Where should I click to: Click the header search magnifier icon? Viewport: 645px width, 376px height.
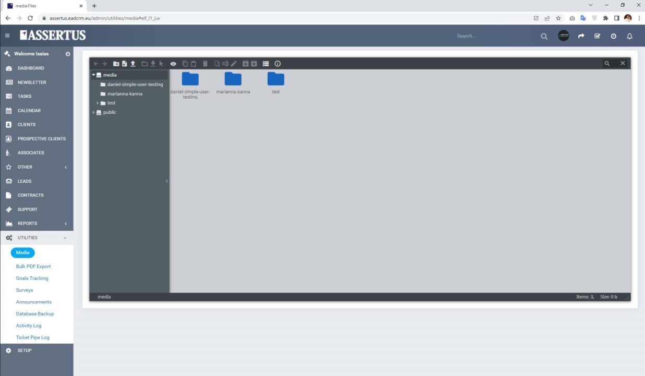[x=544, y=36]
